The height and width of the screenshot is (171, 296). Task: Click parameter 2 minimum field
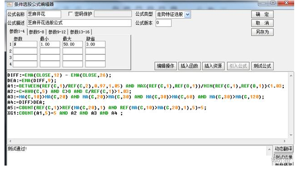[50, 51]
